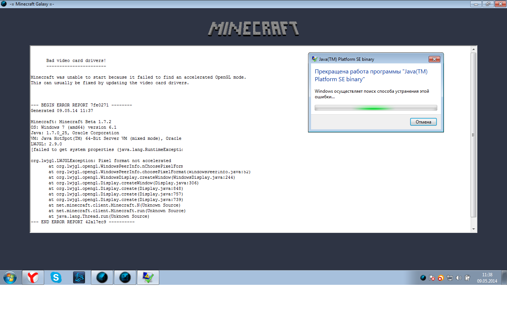Close the Minecraft Galaxy window
This screenshot has height=323, width=507.
point(500,4)
